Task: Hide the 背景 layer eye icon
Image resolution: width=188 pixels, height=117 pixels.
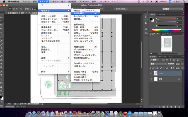Action: point(151,79)
